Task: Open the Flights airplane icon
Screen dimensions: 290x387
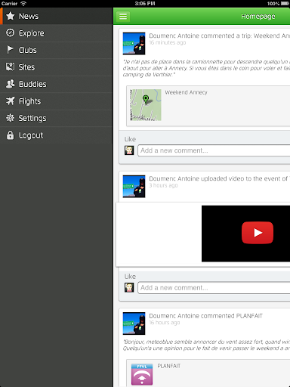Action: (x=11, y=101)
